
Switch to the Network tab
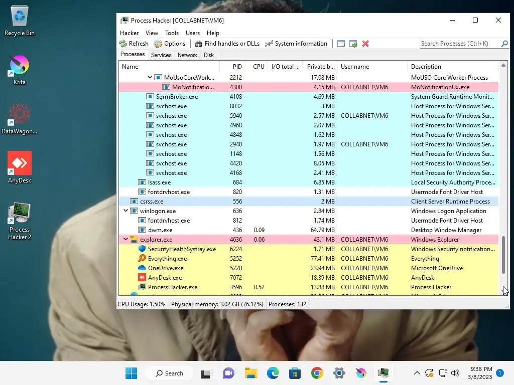pyautogui.click(x=188, y=55)
